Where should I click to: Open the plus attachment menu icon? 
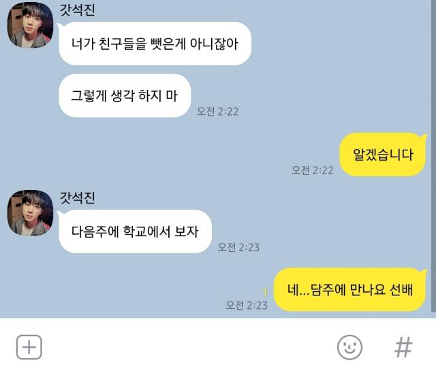click(29, 347)
